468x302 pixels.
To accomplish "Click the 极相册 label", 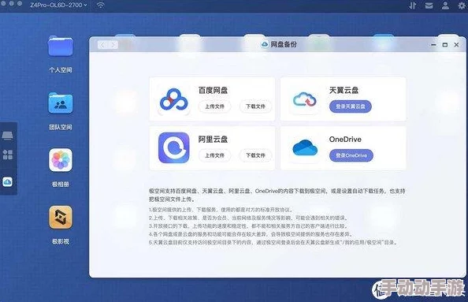I will (x=61, y=185).
